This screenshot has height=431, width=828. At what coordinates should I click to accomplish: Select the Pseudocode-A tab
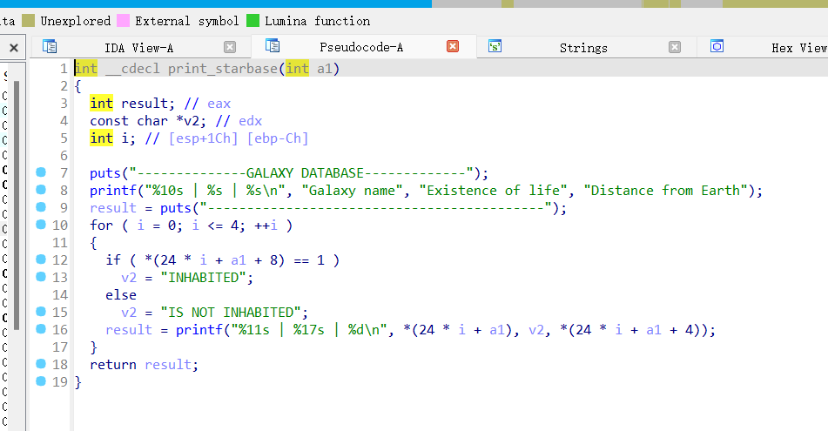(x=361, y=47)
